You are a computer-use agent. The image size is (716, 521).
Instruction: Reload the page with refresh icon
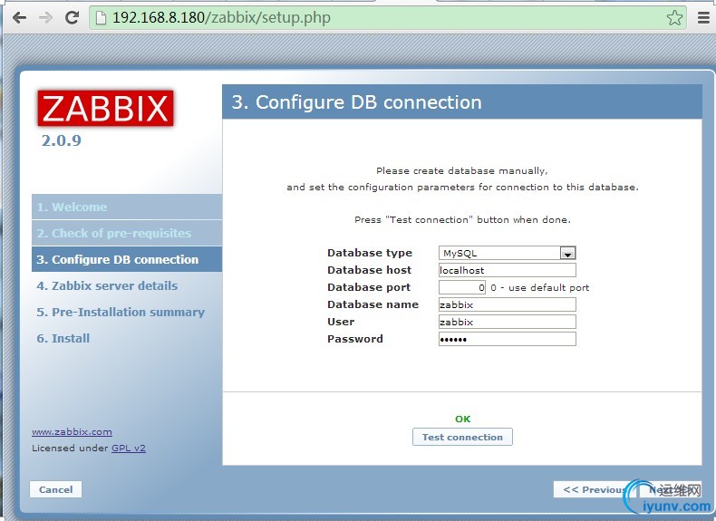pos(73,18)
